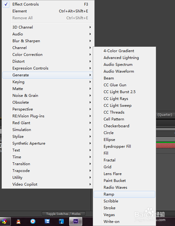Choose Element from the Effect menu
This screenshot has width=175, height=226.
pos(48,11)
